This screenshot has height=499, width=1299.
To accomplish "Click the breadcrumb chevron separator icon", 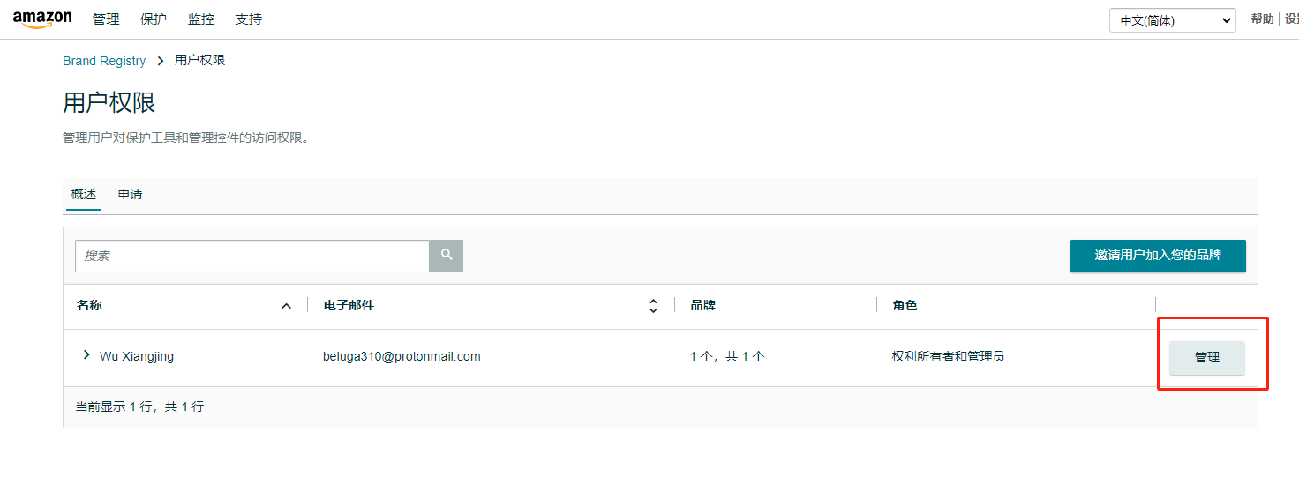I will 161,61.
